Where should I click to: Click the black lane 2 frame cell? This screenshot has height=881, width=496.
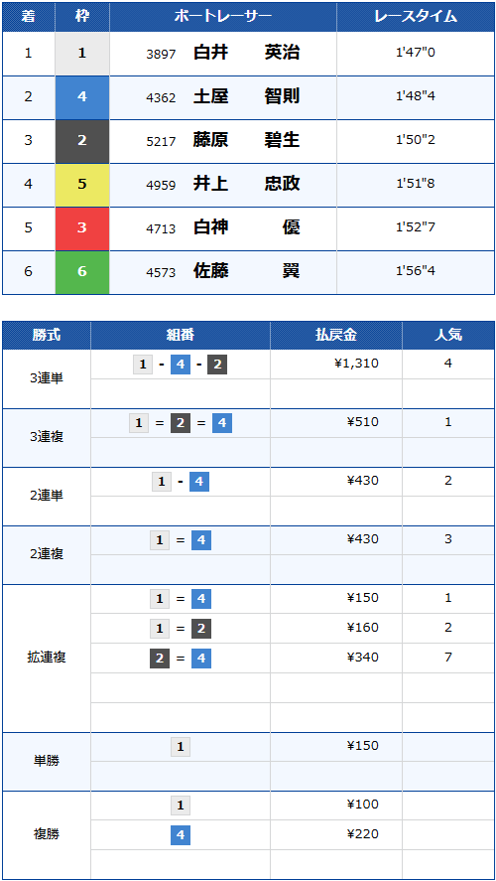[x=82, y=141]
